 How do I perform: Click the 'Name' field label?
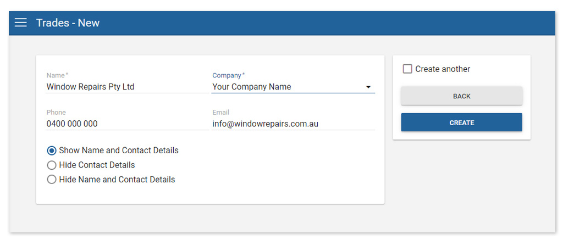(56, 75)
